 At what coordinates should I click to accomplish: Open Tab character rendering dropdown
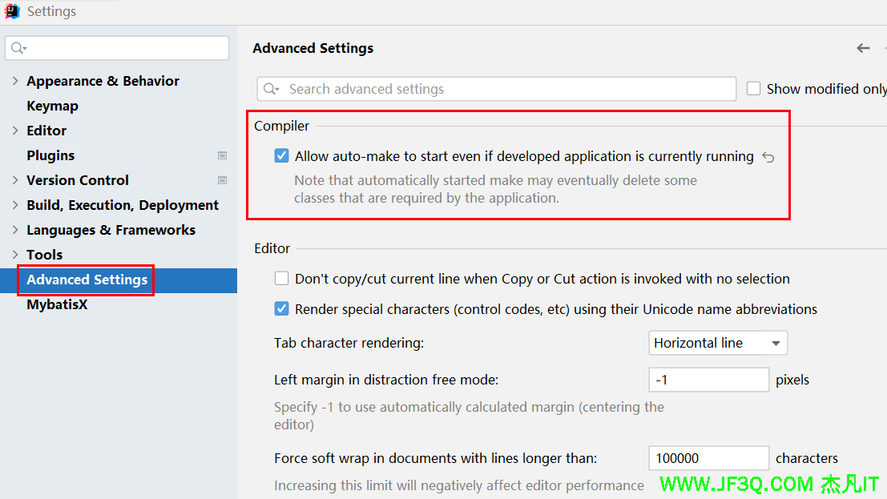(x=717, y=343)
